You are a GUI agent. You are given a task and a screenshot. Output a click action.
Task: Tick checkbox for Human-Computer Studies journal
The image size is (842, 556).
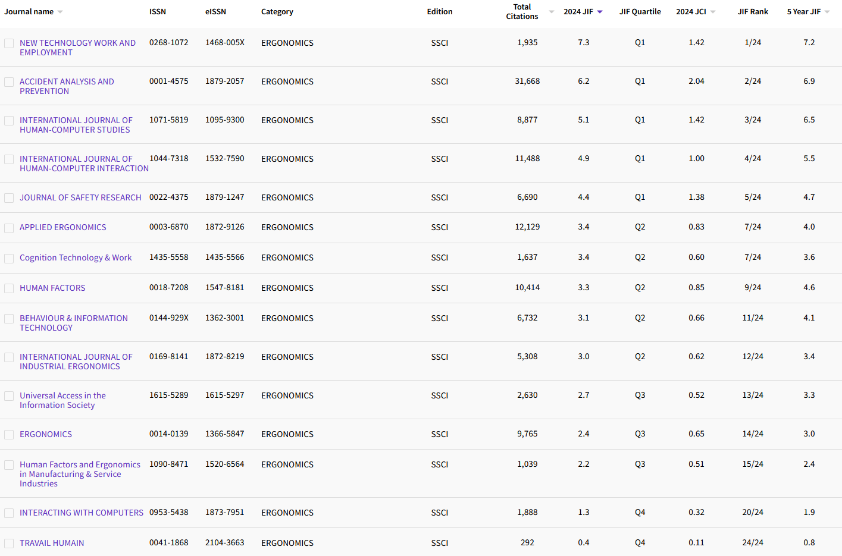tap(9, 121)
